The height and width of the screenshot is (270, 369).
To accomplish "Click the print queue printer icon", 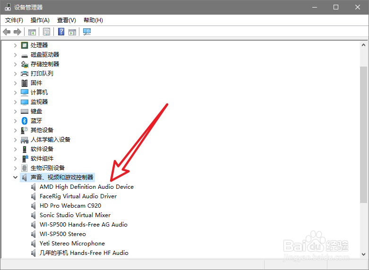I will point(25,74).
